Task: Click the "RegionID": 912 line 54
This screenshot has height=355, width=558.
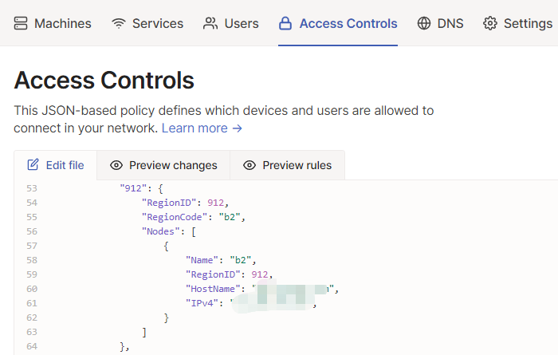Action: pos(185,203)
